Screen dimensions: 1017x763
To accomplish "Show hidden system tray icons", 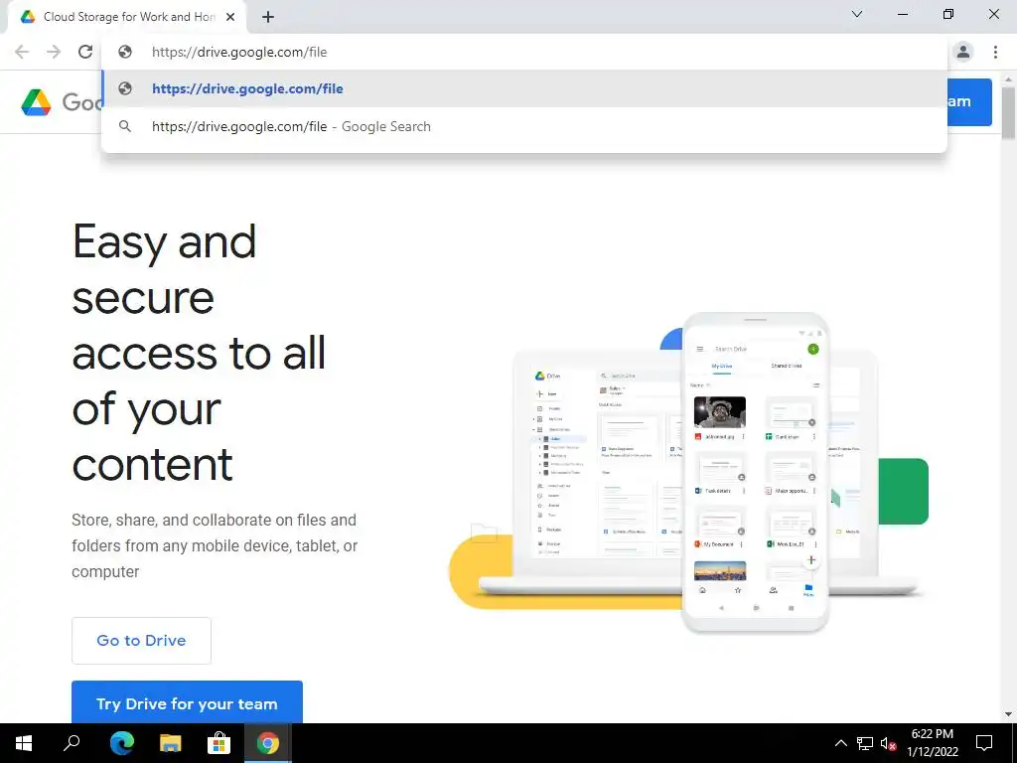I will click(840, 743).
